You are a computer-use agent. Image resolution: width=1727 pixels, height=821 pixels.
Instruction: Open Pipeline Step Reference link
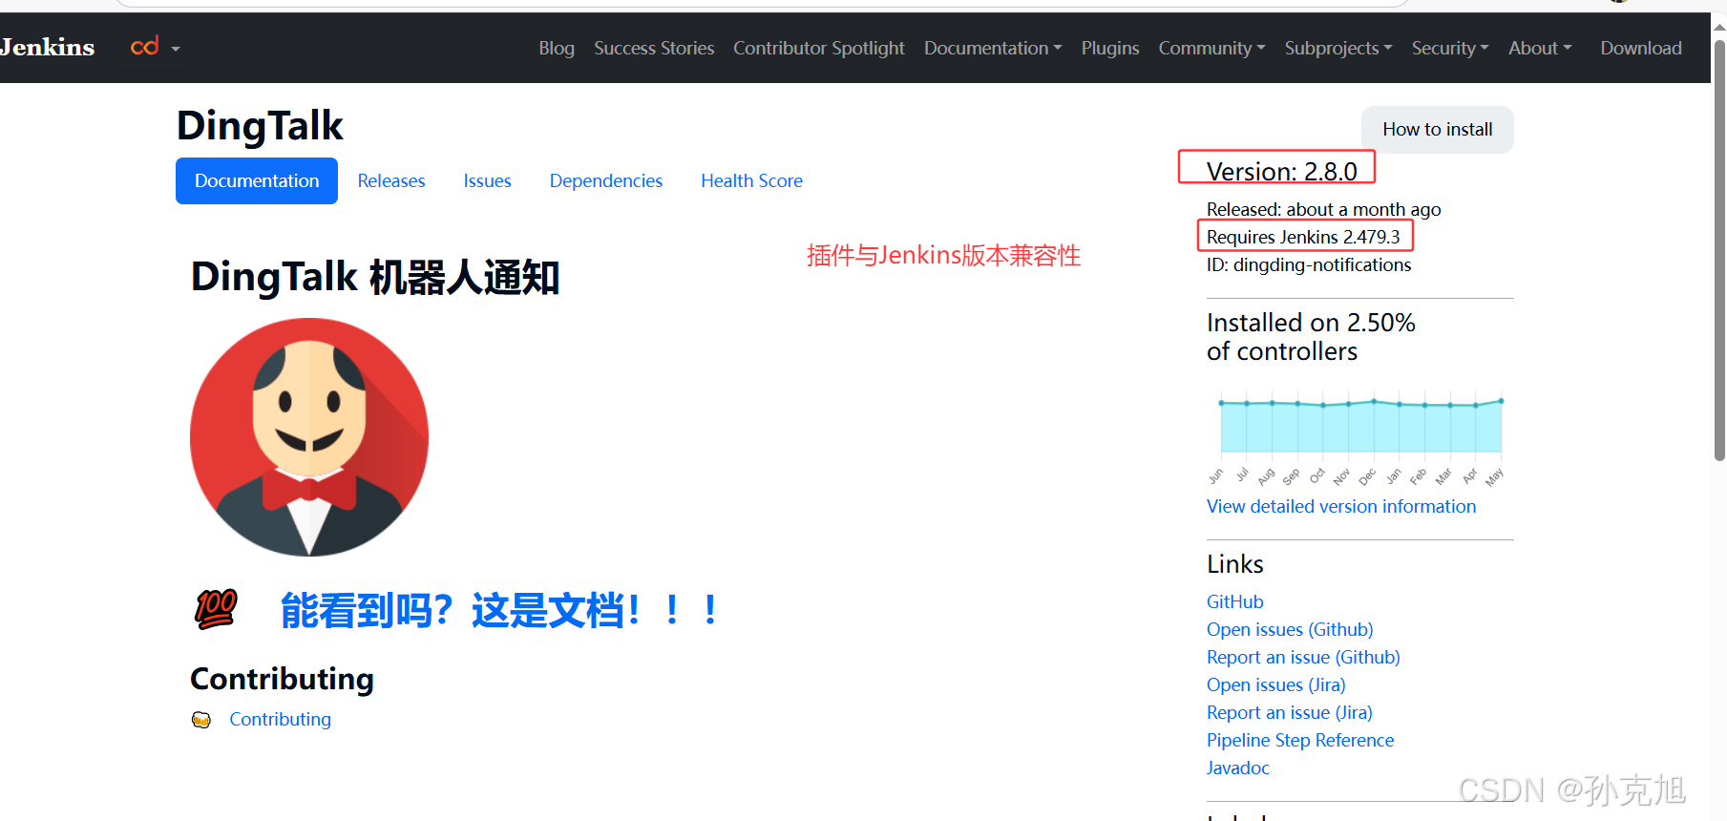point(1300,740)
